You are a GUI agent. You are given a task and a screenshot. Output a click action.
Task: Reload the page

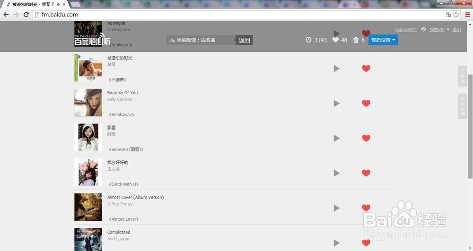(26, 15)
